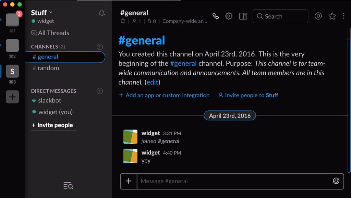
Task: Add a new channel with plus icon
Action: point(100,47)
